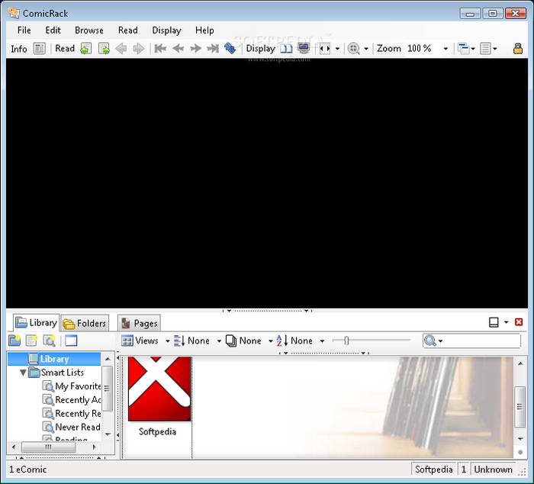The width and height of the screenshot is (534, 484).
Task: Open the Zoom 100 % dropdown
Action: (446, 49)
